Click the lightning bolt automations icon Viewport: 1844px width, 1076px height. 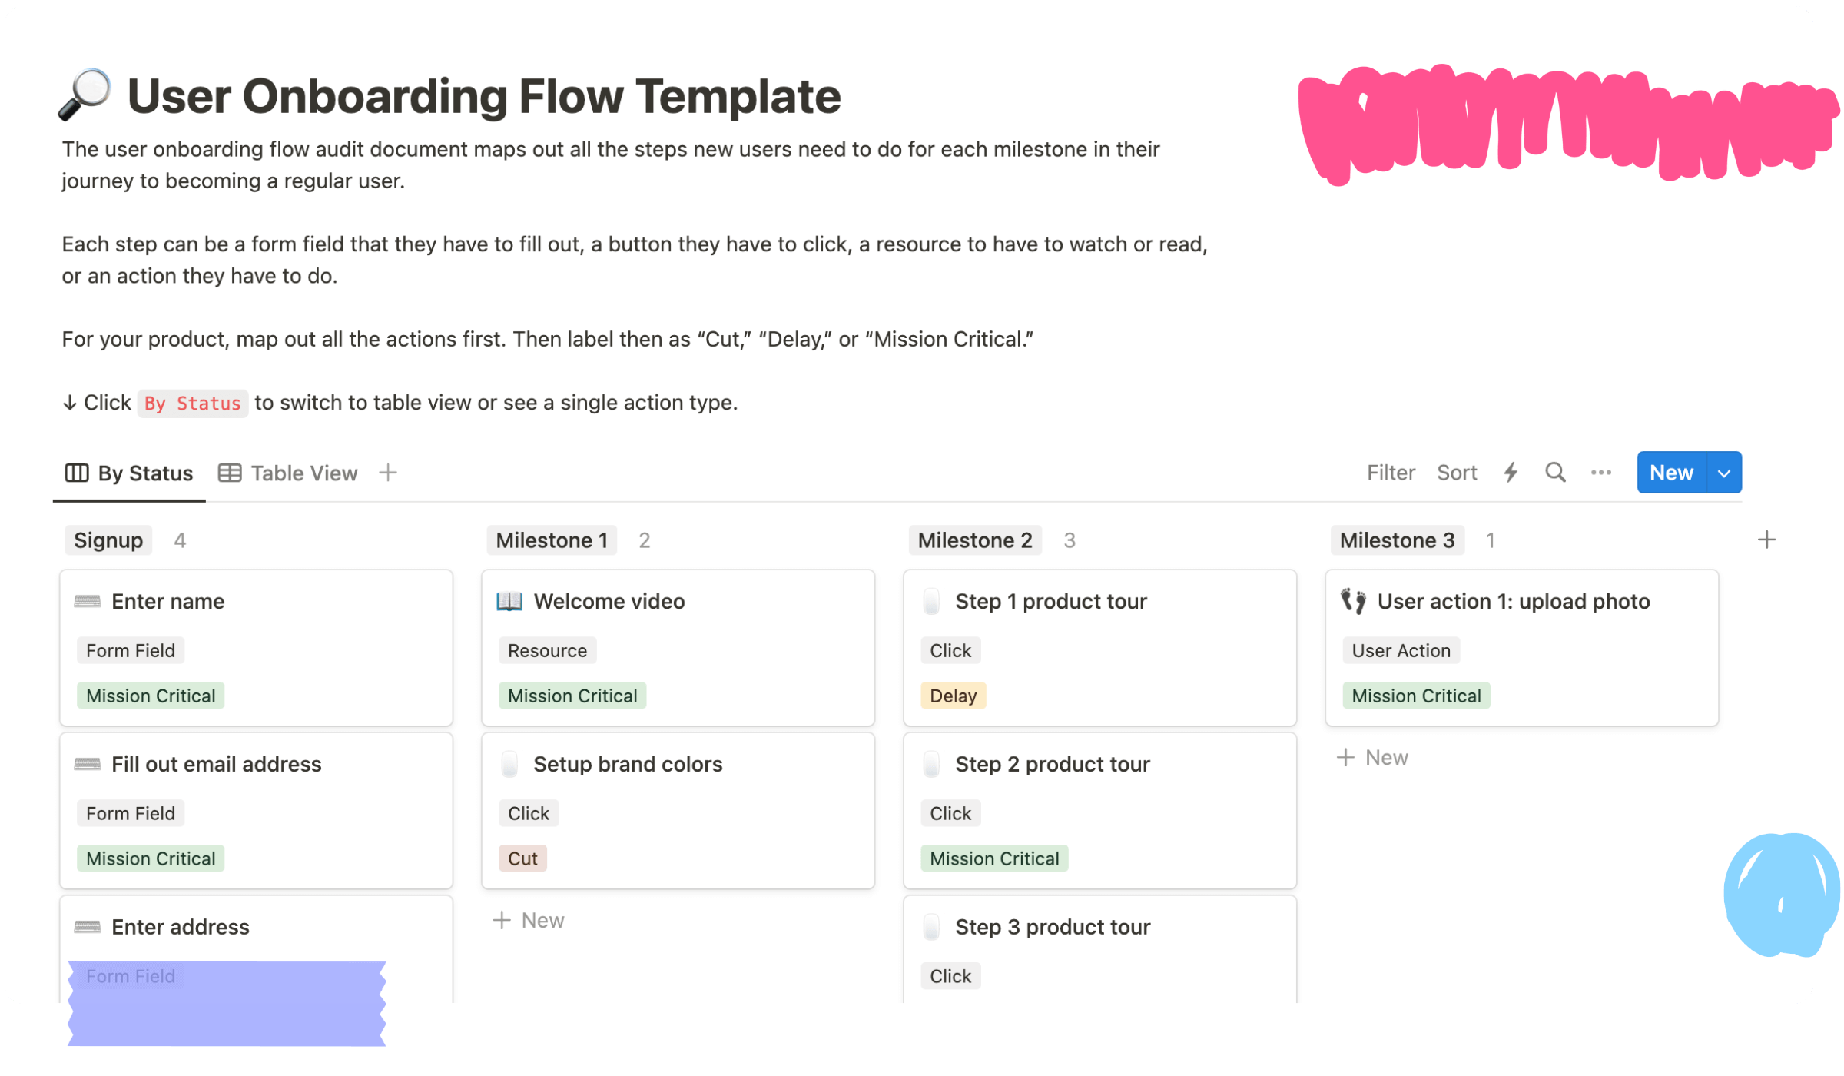[x=1511, y=473]
